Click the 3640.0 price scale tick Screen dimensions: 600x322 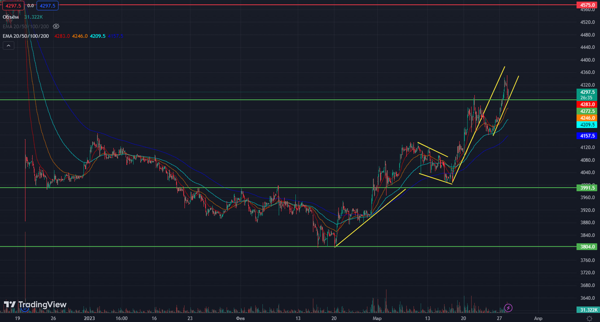pyautogui.click(x=587, y=298)
